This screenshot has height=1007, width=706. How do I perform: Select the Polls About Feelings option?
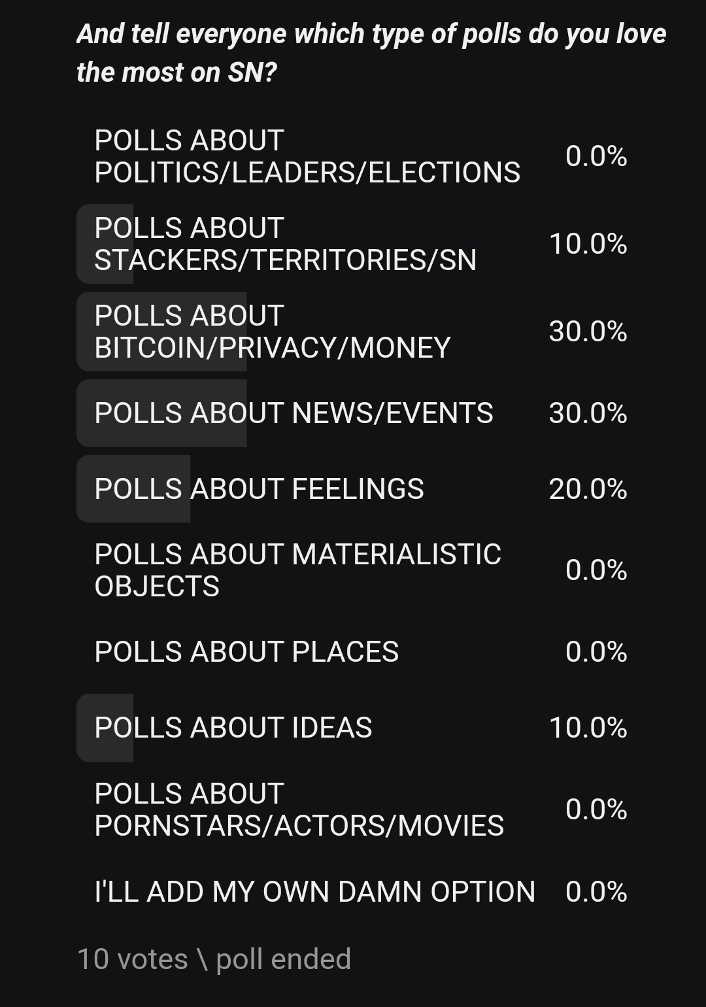pyautogui.click(x=259, y=489)
